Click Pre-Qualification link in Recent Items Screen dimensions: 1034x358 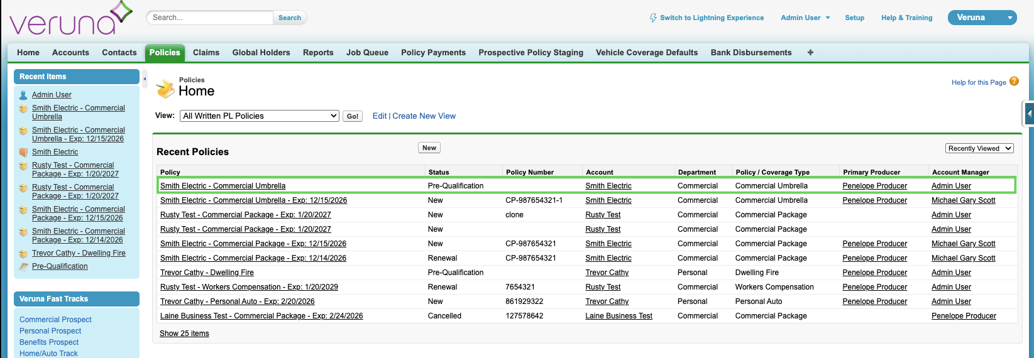(60, 266)
